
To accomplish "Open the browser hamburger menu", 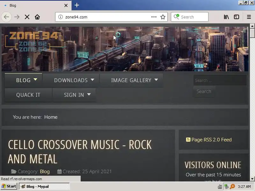I will click(x=249, y=17).
